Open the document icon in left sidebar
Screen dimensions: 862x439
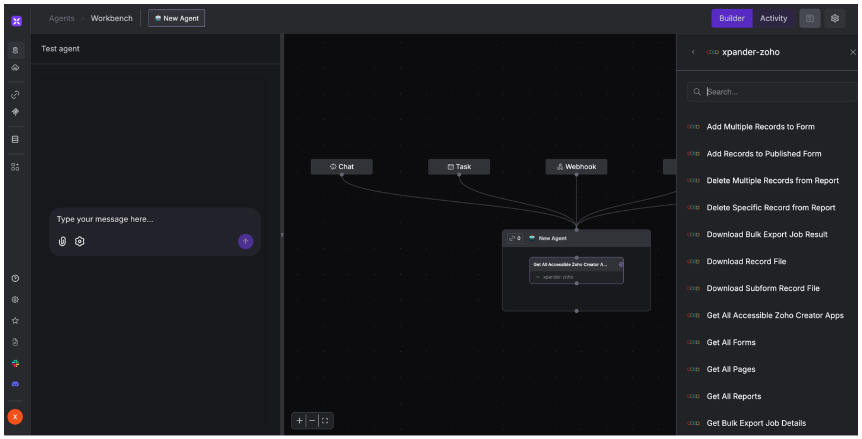(15, 342)
